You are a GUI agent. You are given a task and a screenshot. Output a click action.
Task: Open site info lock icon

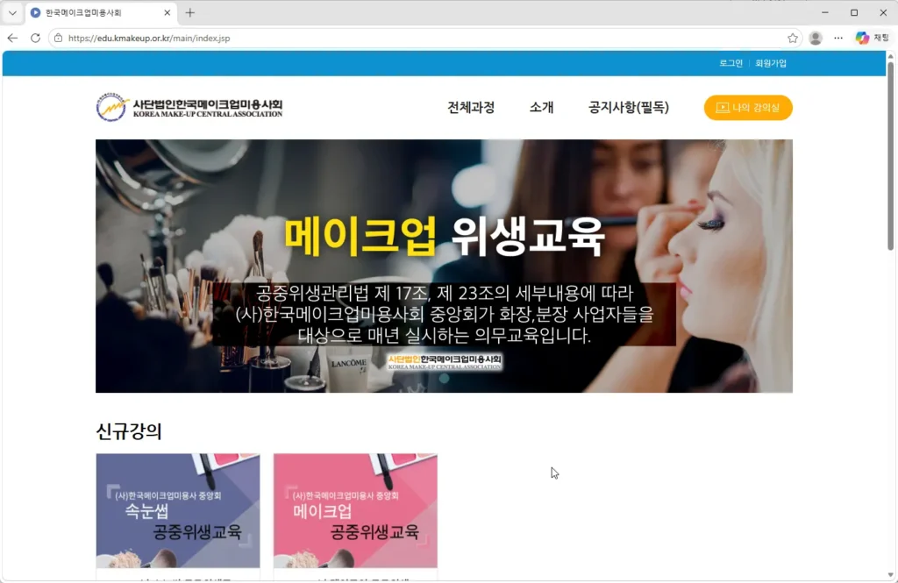click(58, 38)
